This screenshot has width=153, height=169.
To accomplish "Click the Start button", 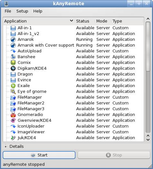I will pyautogui.click(x=39, y=155).
